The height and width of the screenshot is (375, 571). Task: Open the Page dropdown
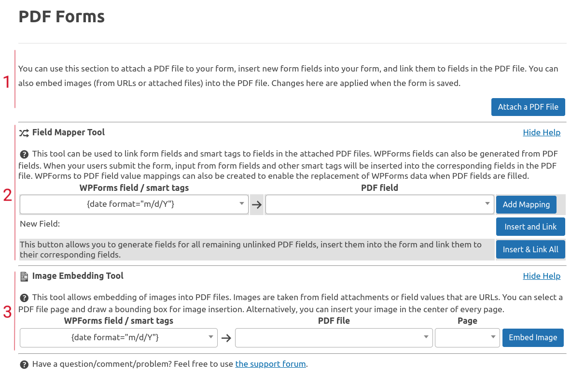click(467, 338)
